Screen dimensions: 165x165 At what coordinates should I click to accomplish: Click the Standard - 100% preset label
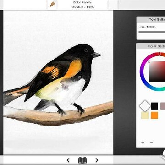[x=82, y=7]
